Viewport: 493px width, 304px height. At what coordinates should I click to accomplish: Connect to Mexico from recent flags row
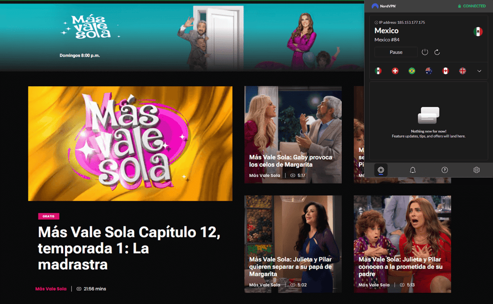click(x=378, y=71)
